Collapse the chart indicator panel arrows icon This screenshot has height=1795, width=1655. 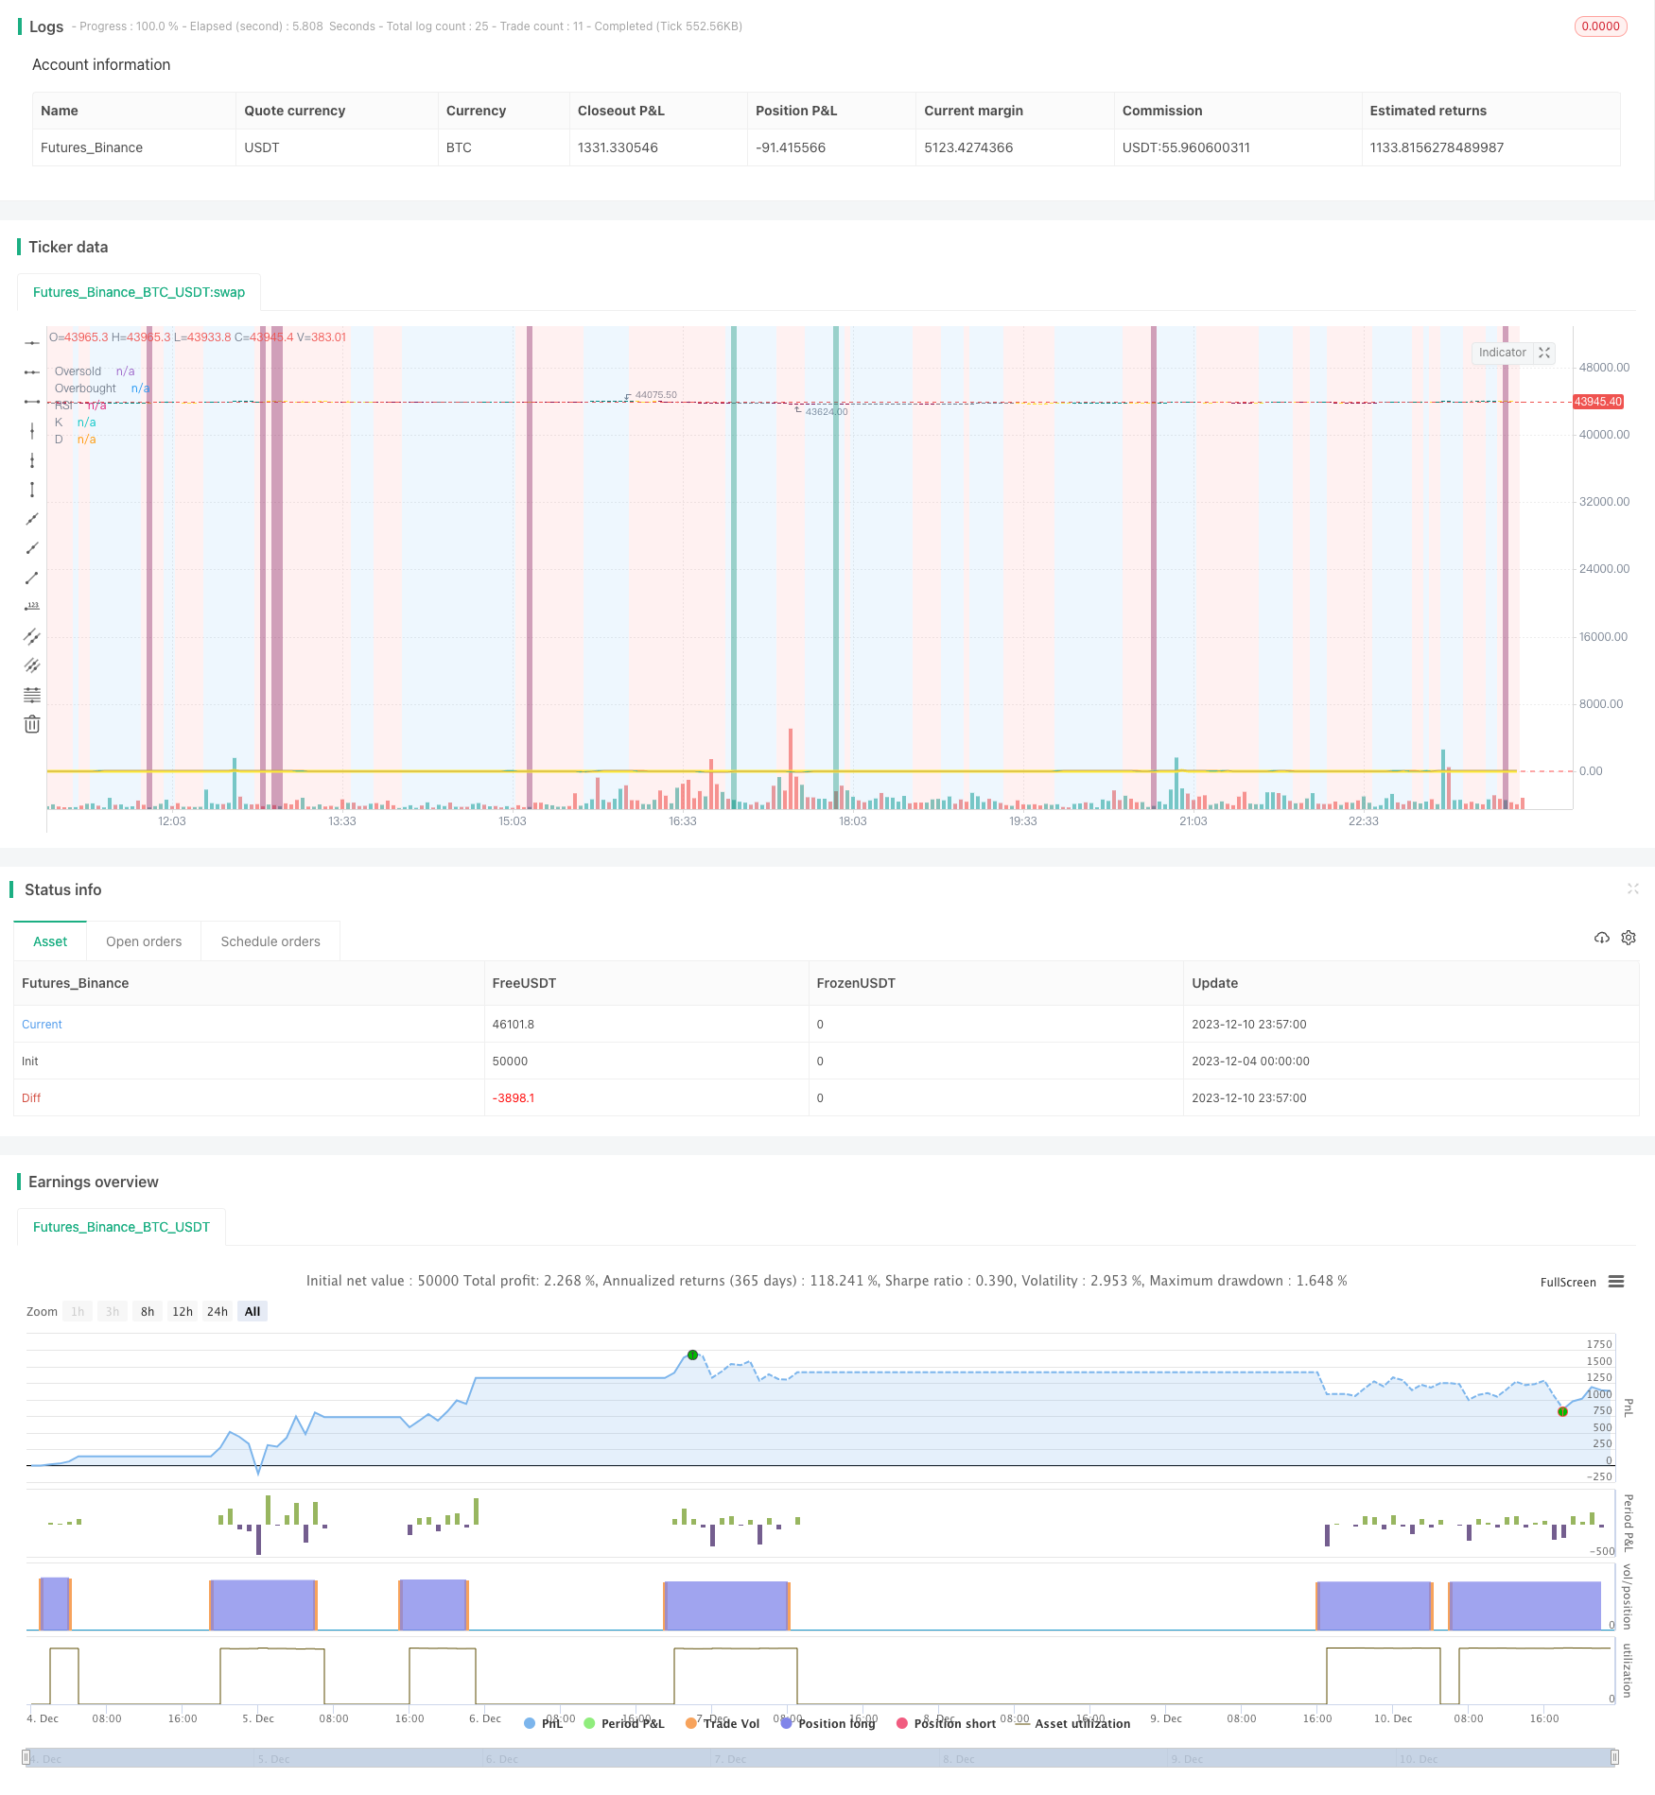1544,353
